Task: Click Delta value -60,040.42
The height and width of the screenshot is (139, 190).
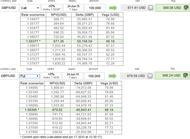Action: pyautogui.click(x=83, y=101)
